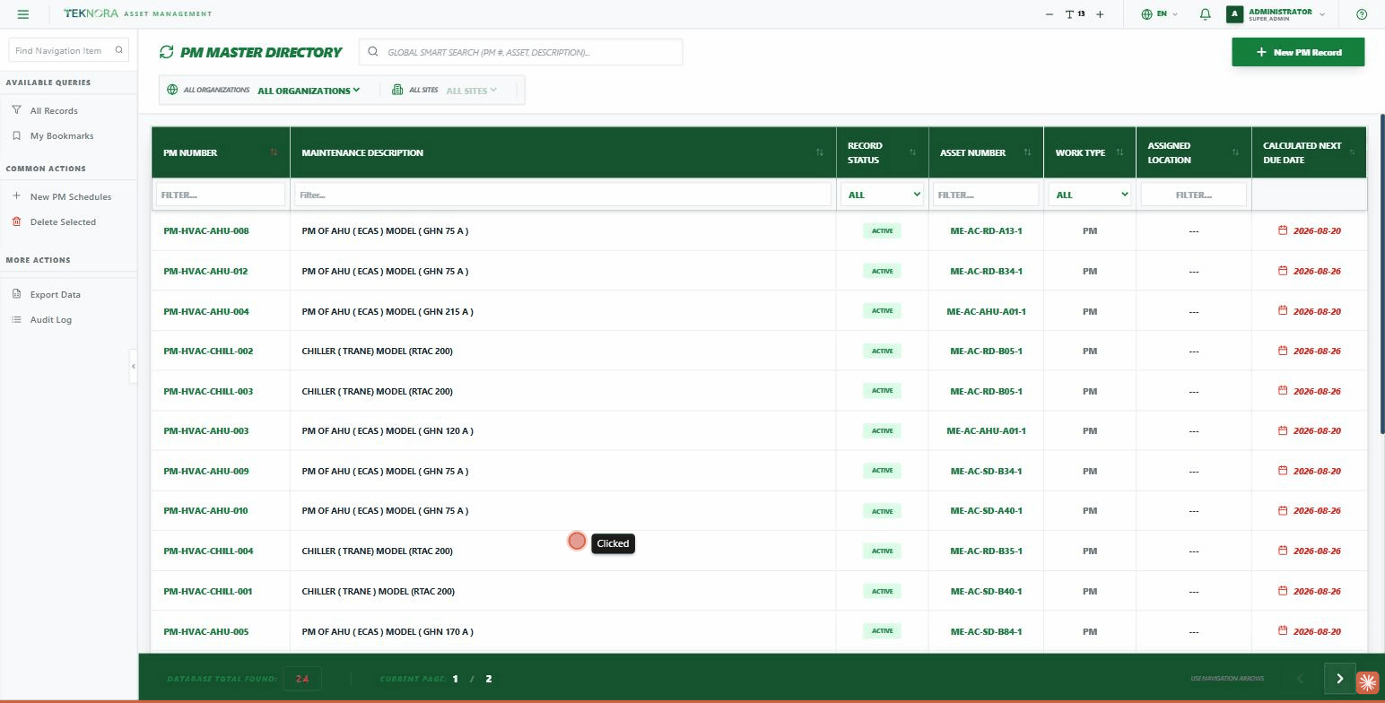Expand the Administrator account menu

pyautogui.click(x=1322, y=14)
